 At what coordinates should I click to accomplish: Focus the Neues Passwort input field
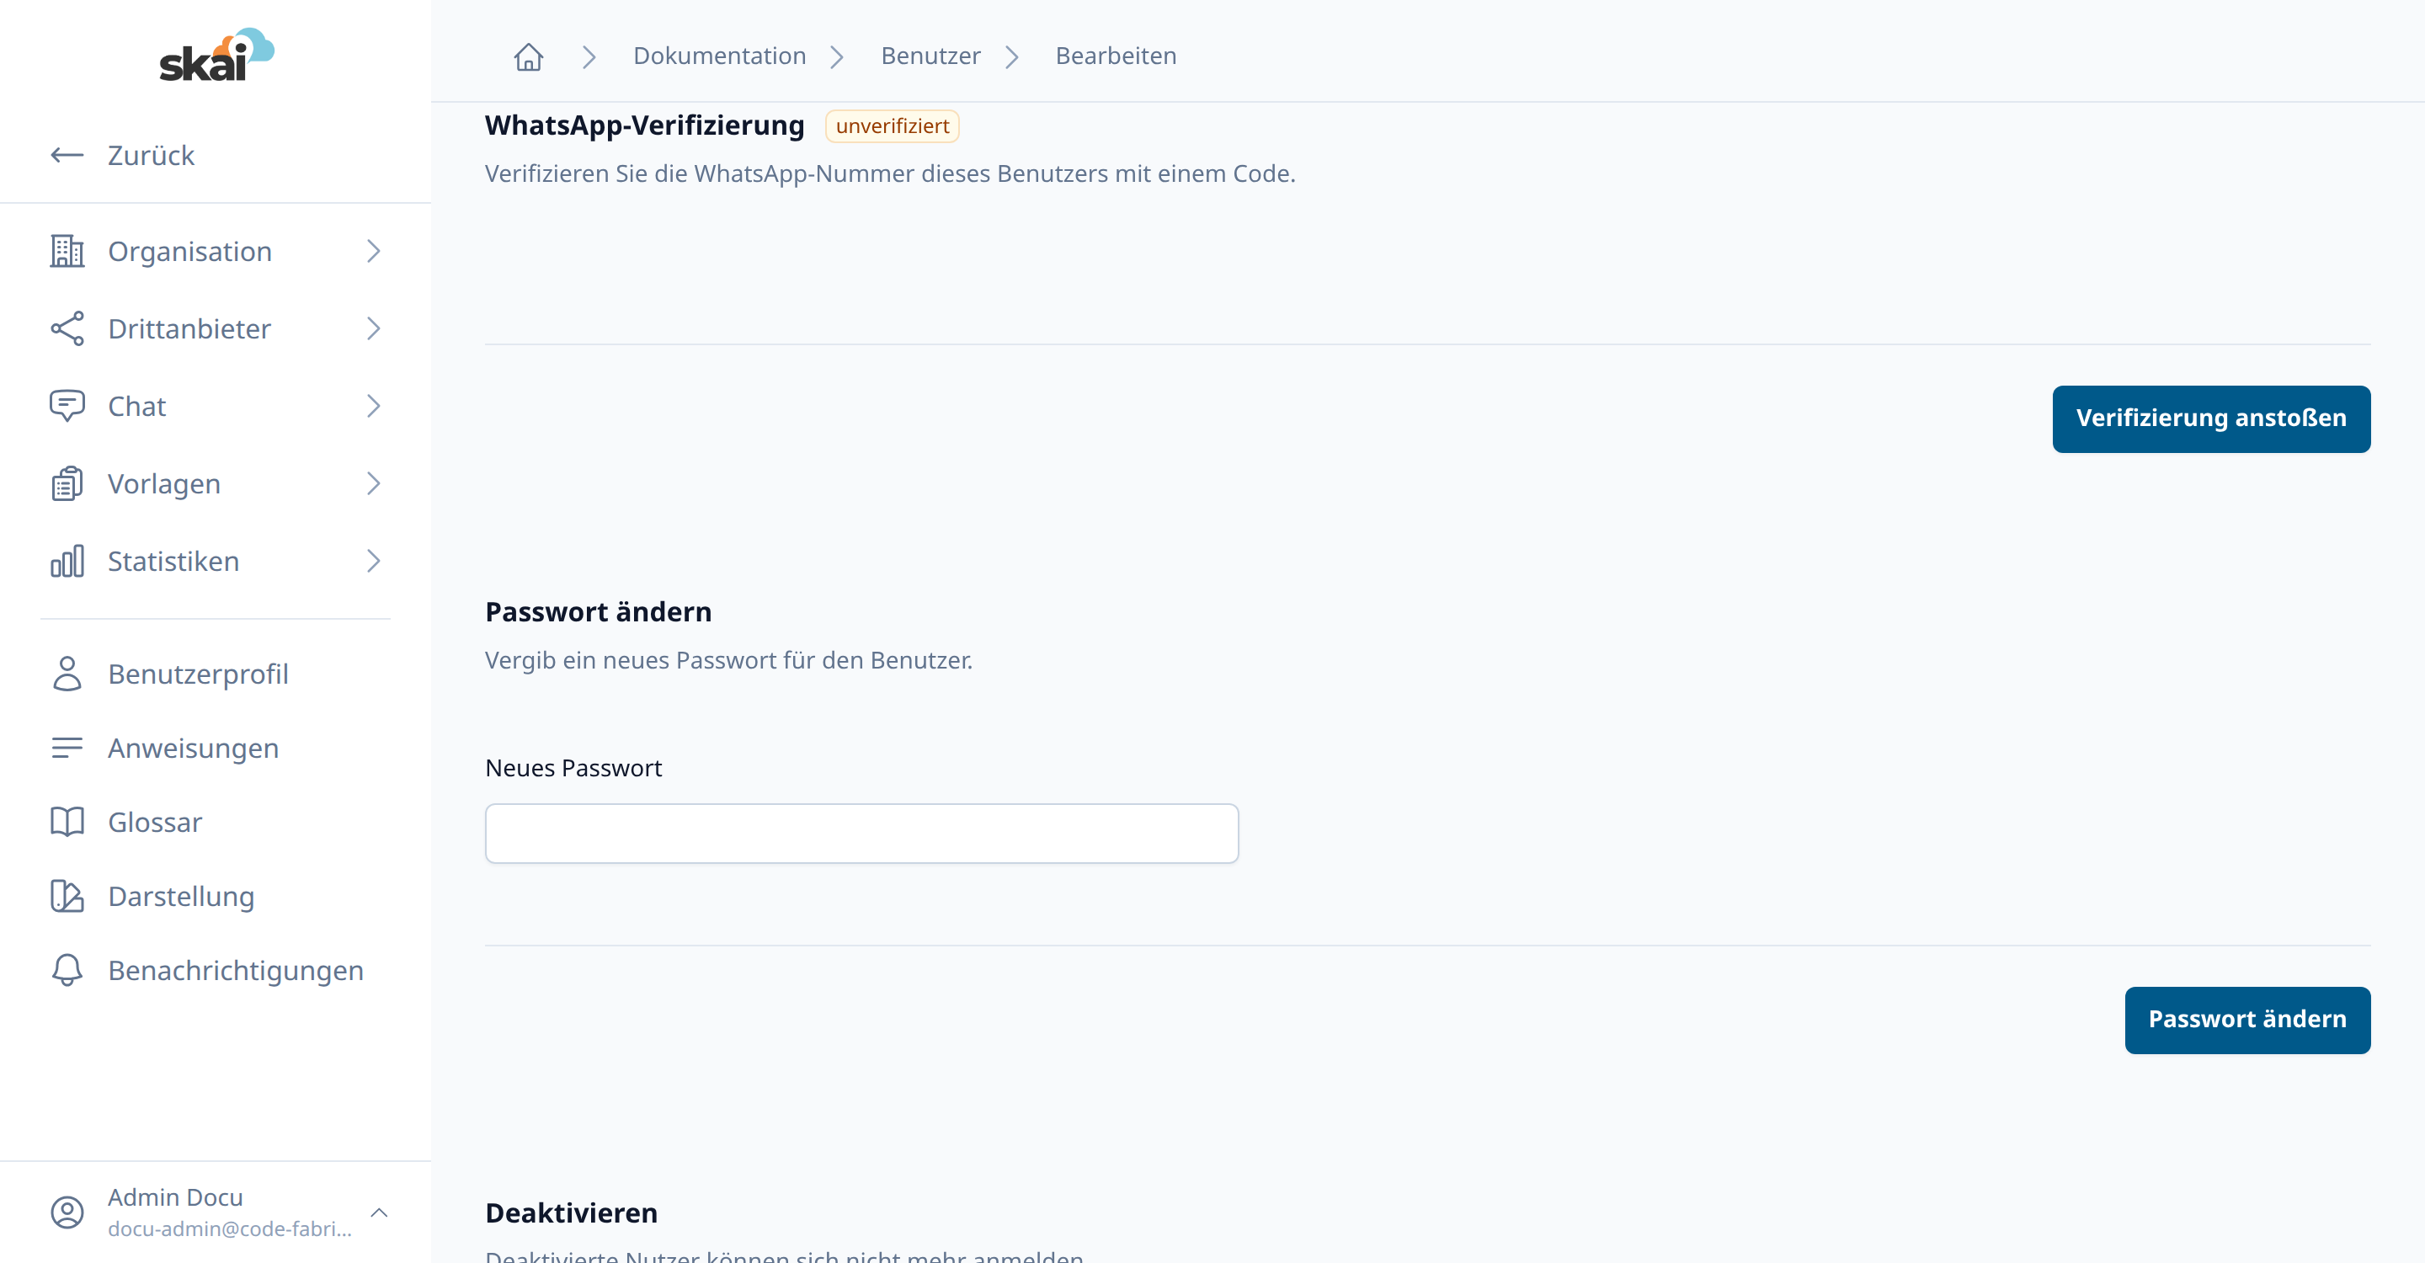click(861, 833)
